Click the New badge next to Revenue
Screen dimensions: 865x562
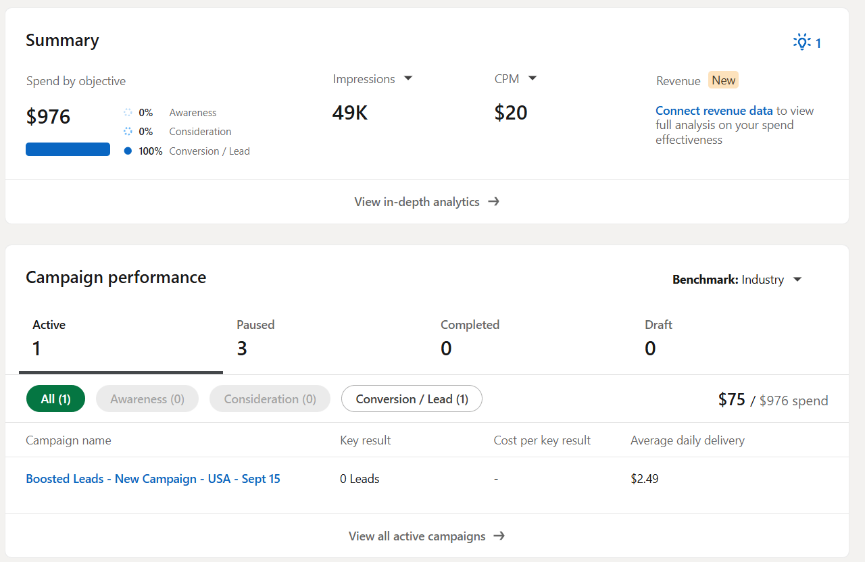click(723, 80)
